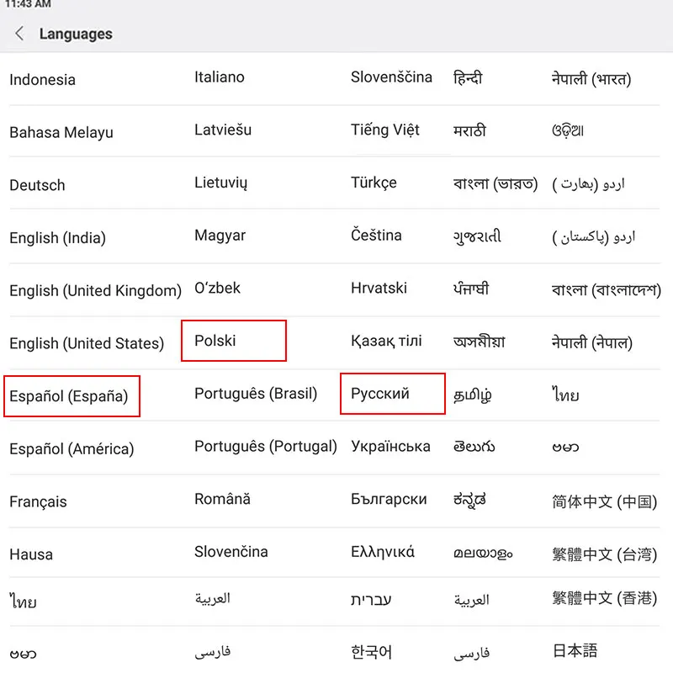Choose मराठी (Marathi) language
This screenshot has width=673, height=673.
click(469, 131)
